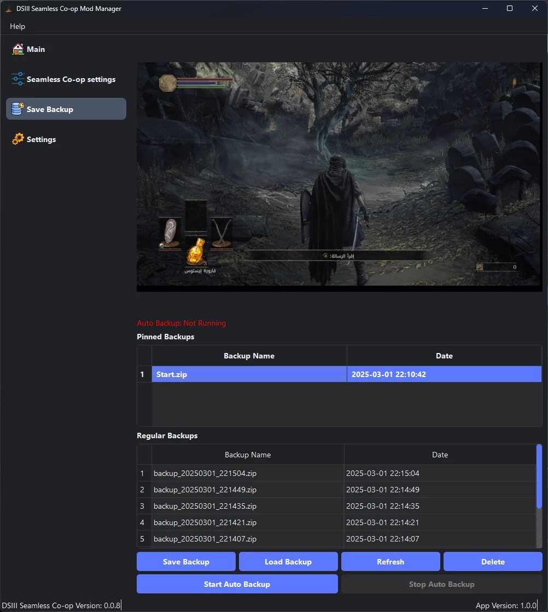Click the app logo in the title bar

[9, 9]
